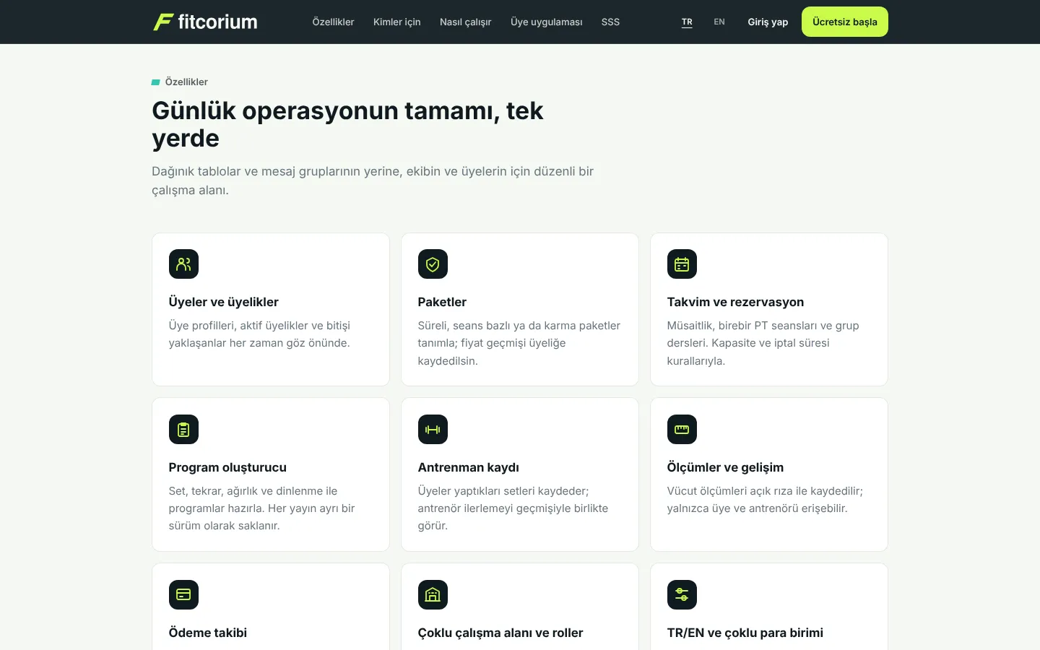This screenshot has height=650, width=1040.
Task: Click the subtitle starting with Dağınık tablolar
Action: click(x=373, y=181)
